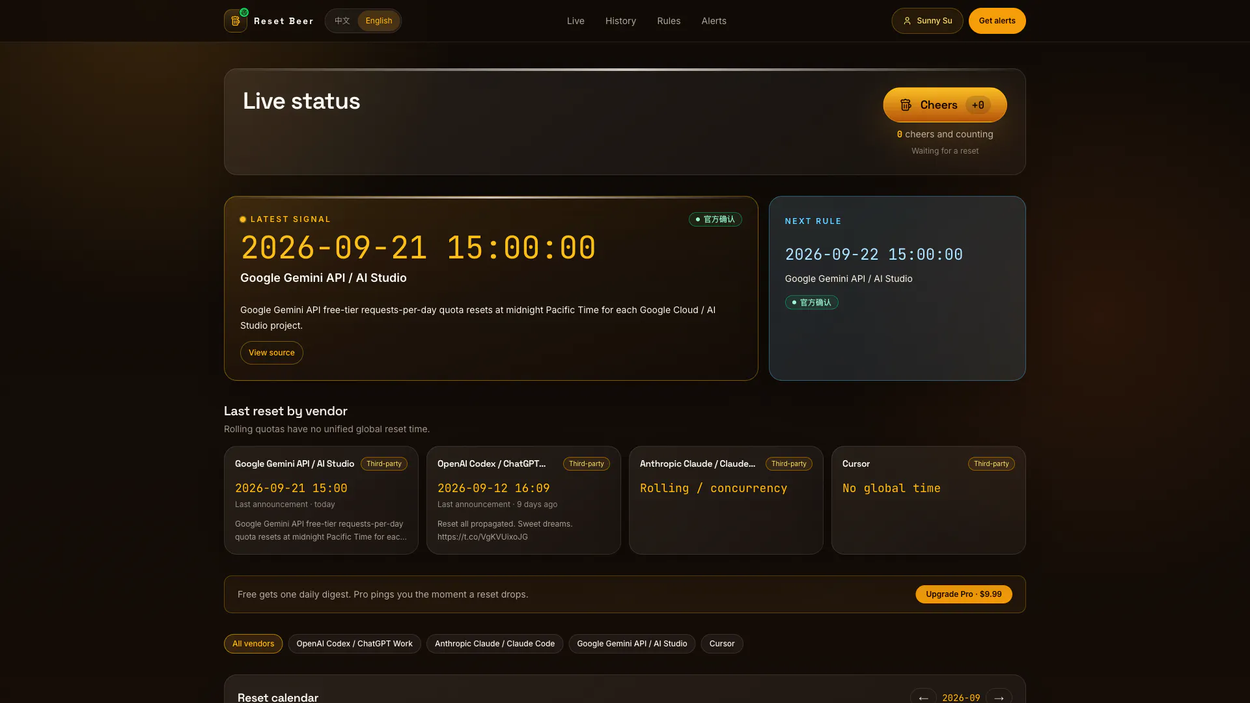Screen dimensions: 1250x703
Task: Click the +0 counter in Cheers button
Action: (978, 105)
